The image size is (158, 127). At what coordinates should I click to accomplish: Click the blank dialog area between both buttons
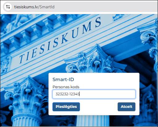98,107
